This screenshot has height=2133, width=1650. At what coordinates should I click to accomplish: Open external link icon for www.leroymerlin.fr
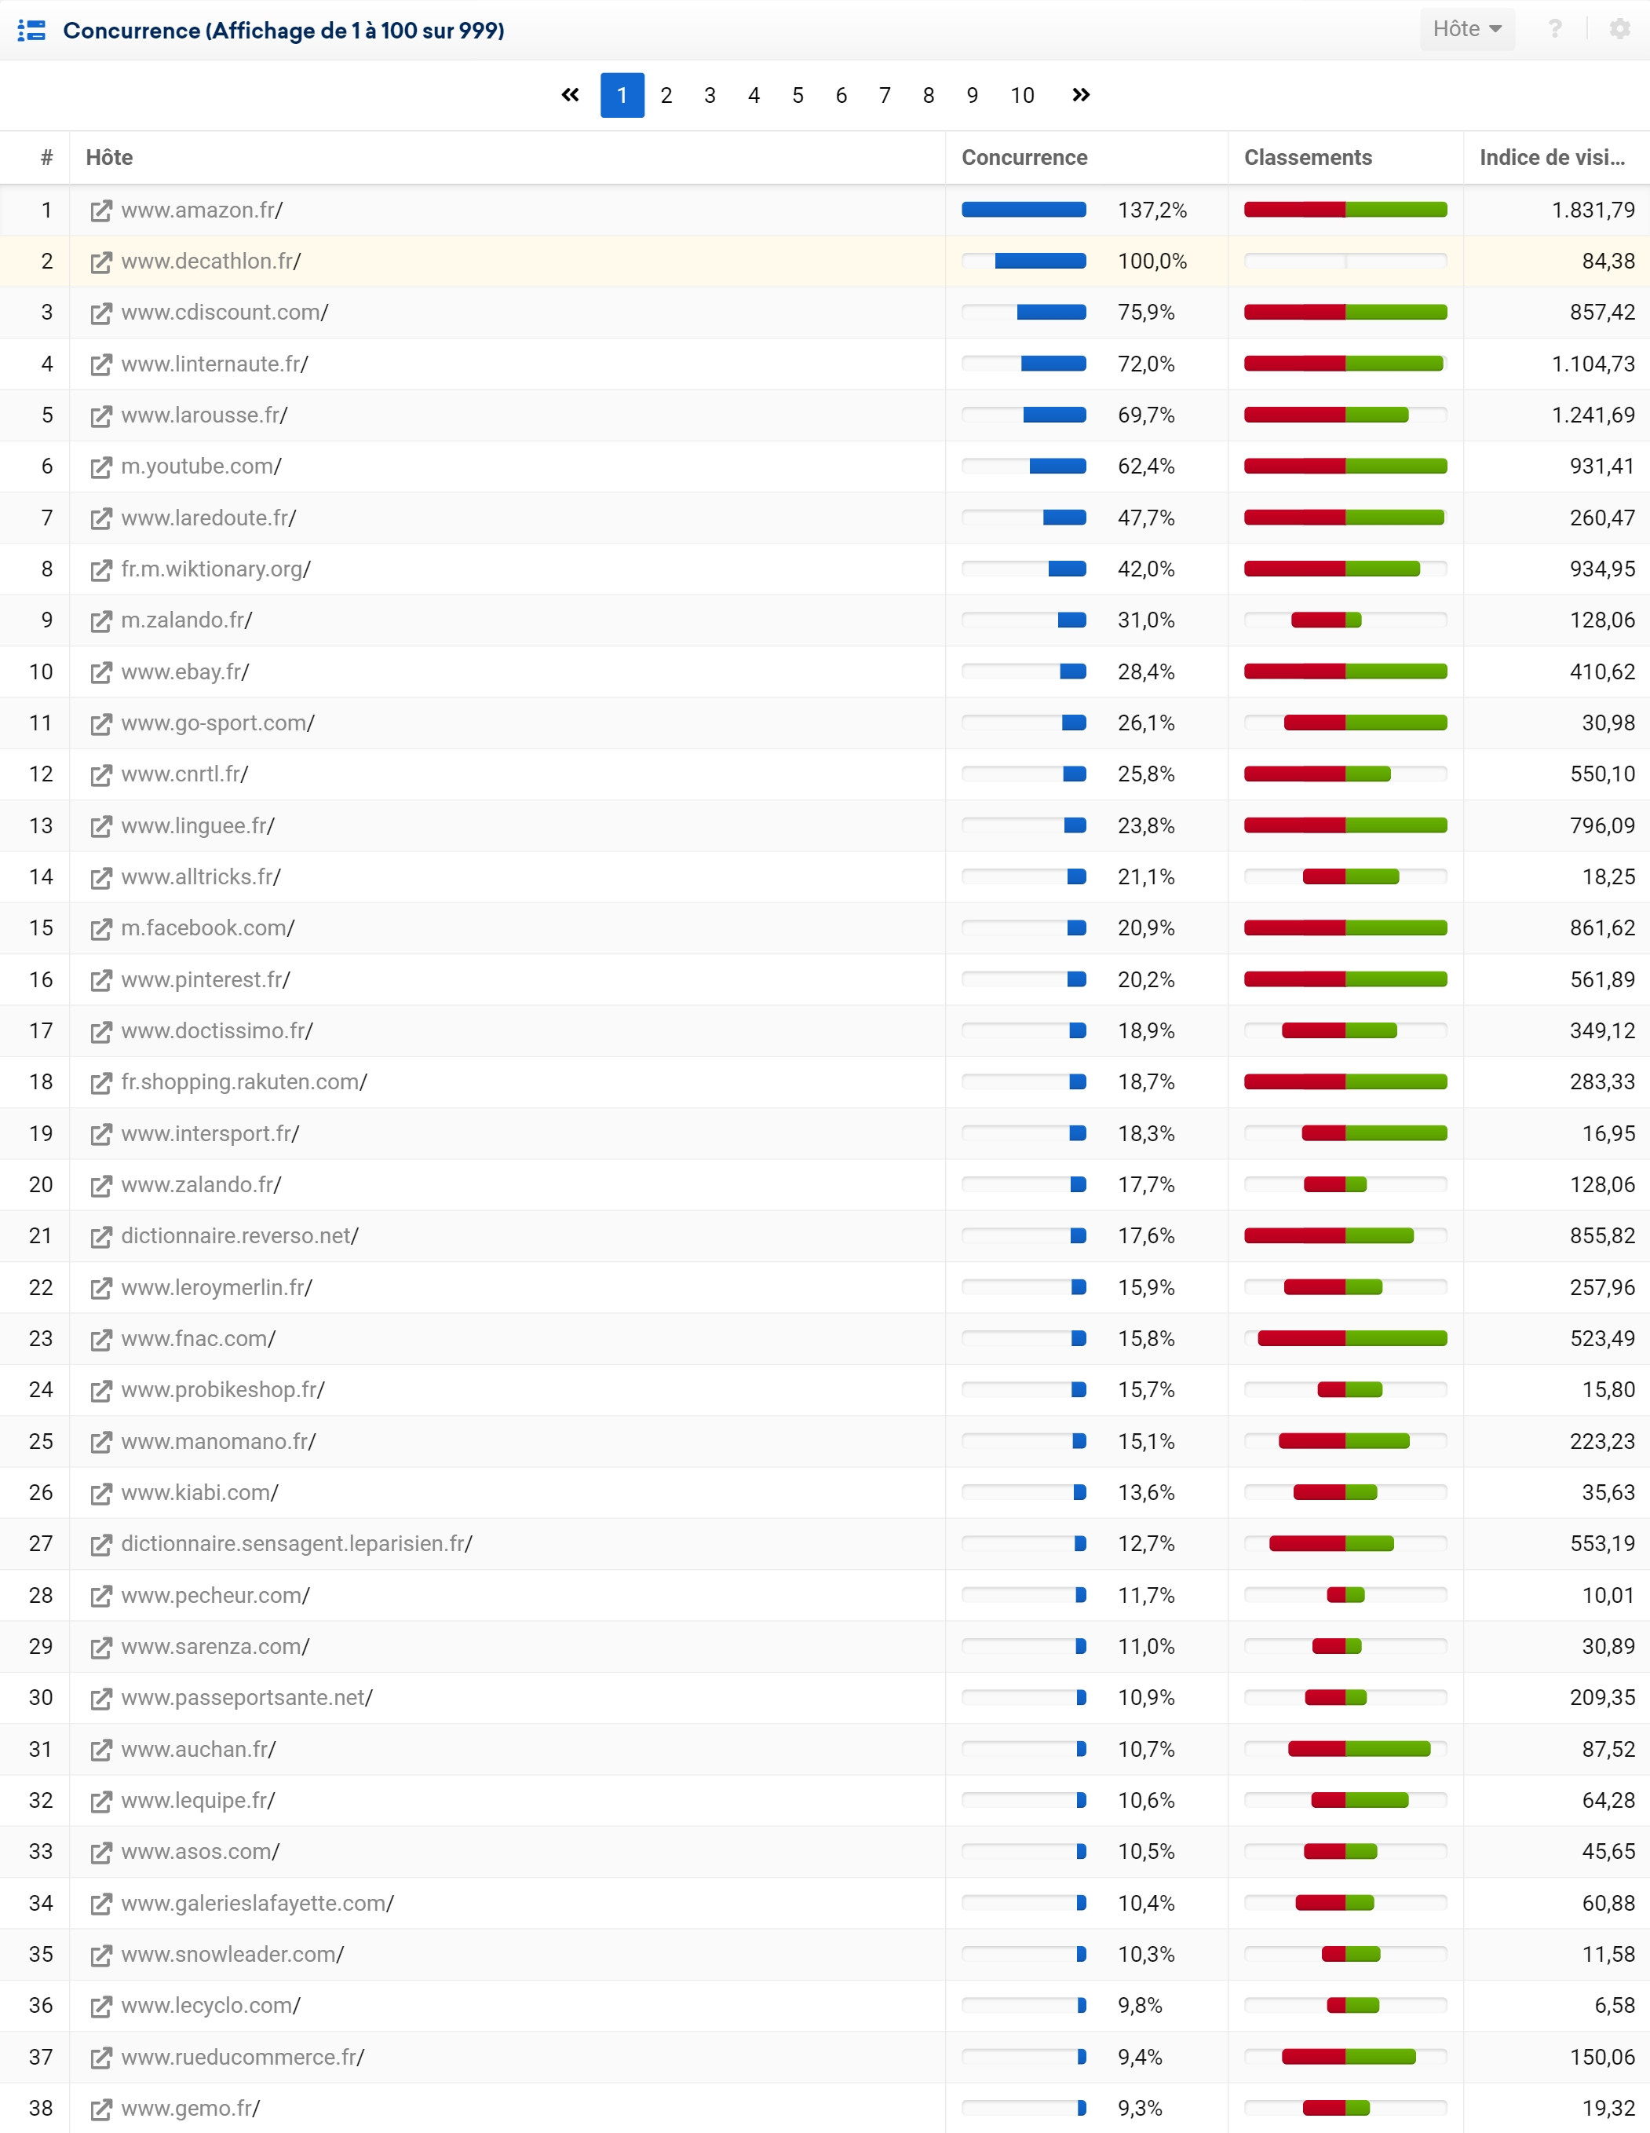tap(100, 1288)
